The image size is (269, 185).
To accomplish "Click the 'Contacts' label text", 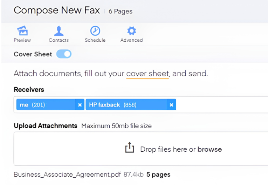I will [59, 40].
